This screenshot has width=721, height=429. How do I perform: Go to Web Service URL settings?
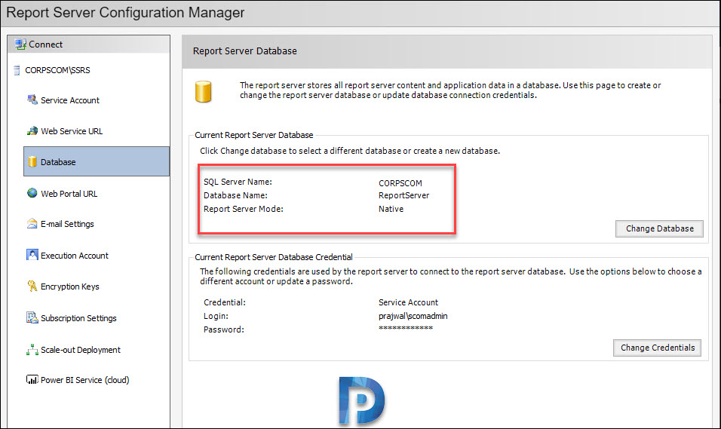pyautogui.click(x=72, y=131)
